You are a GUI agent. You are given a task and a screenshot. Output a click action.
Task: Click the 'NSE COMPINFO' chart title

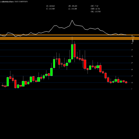tap(21, 2)
